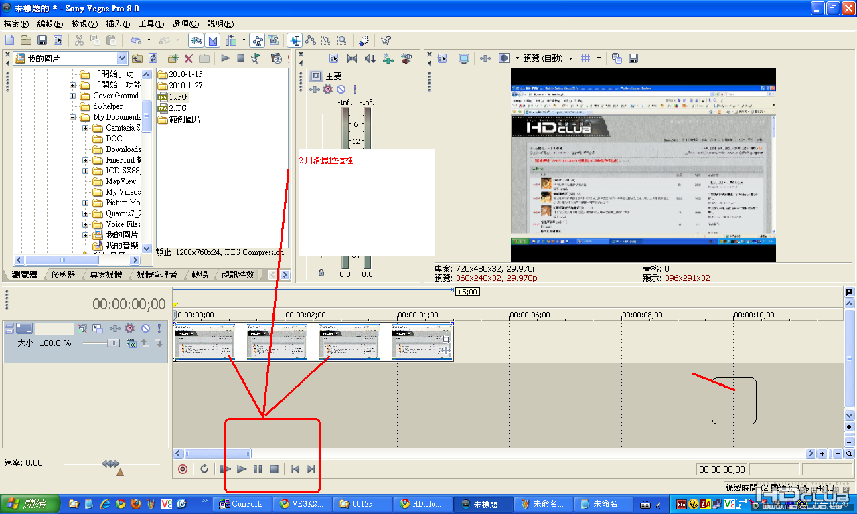
Task: Stop the explorer media preview
Action: pos(240,58)
